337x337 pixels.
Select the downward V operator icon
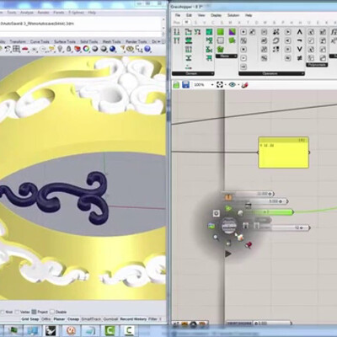click(299, 49)
